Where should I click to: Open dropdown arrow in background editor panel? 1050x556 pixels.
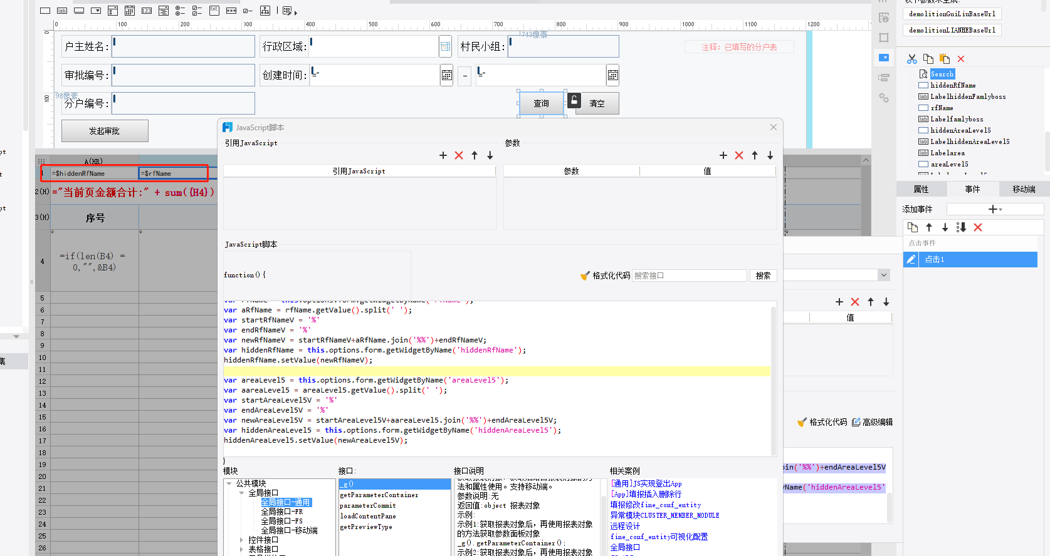(x=883, y=275)
